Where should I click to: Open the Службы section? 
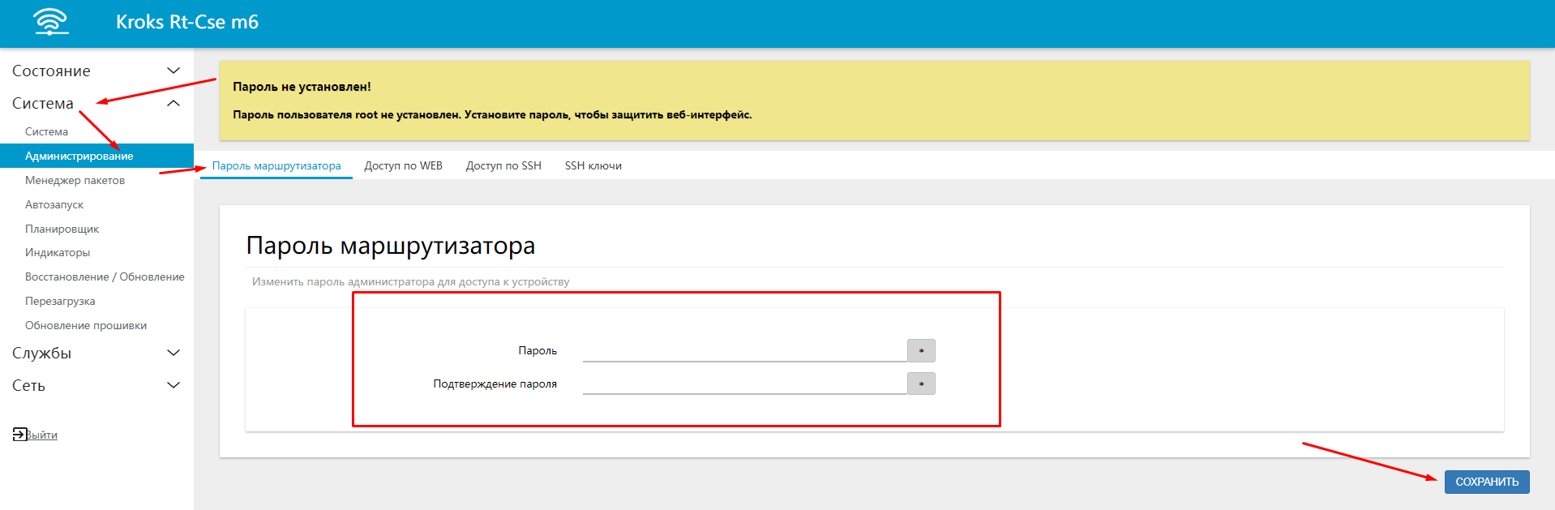pyautogui.click(x=41, y=354)
